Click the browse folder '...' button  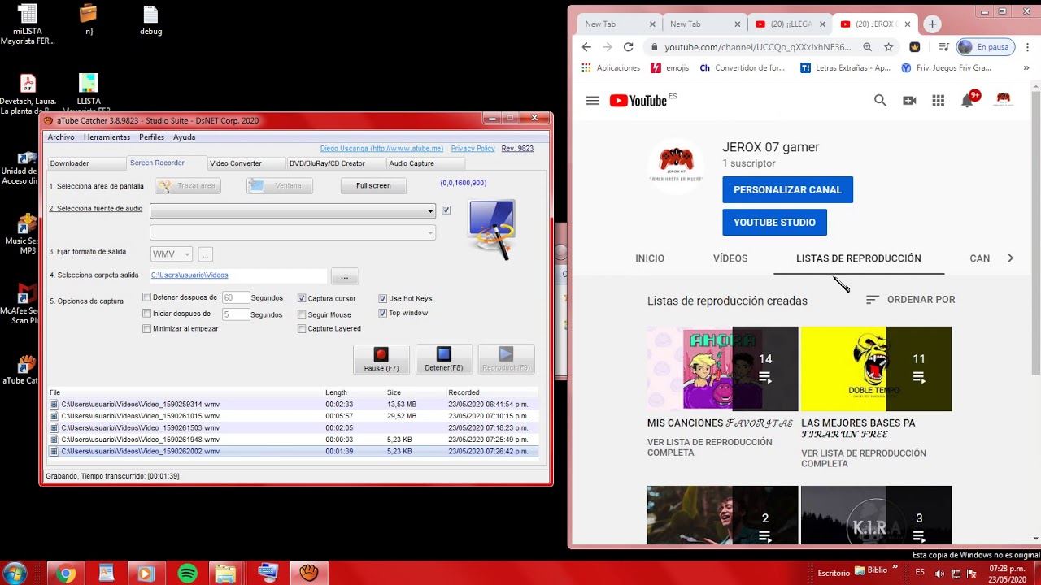pos(344,277)
